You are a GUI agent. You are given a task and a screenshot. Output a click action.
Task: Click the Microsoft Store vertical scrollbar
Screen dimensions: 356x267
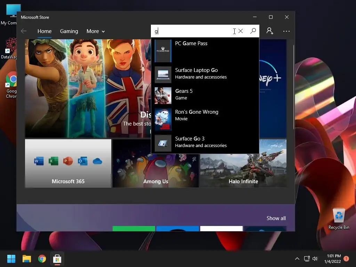pyautogui.click(x=294, y=87)
